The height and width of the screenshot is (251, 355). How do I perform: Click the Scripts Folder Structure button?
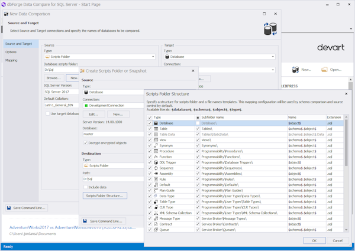tap(105, 195)
